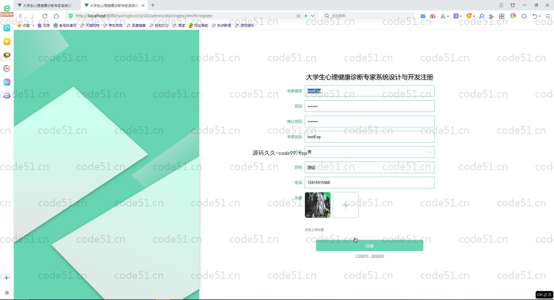The height and width of the screenshot is (300, 554).
Task: Open the blue mail envelope icon
Action: click(x=423, y=16)
